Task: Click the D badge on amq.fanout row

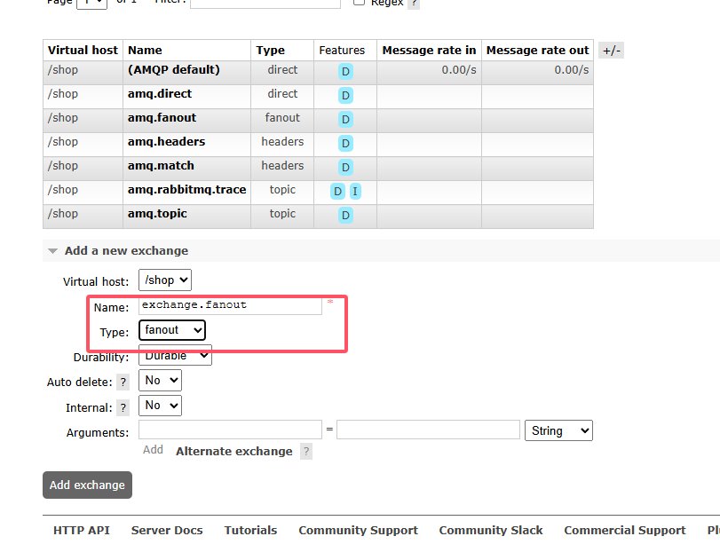Action: (x=345, y=119)
